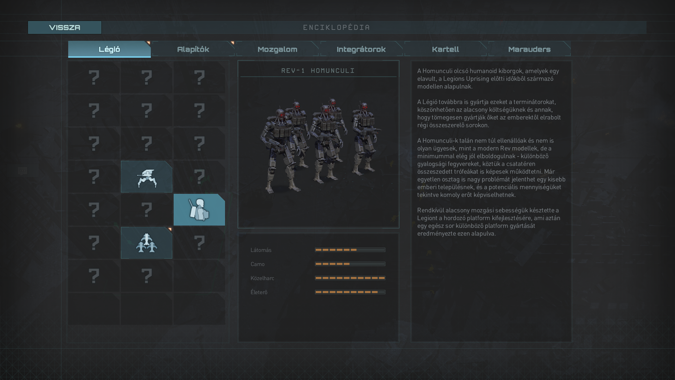Viewport: 675px width, 380px height.
Task: Open the drone aircraft squadron icon
Action: click(146, 243)
